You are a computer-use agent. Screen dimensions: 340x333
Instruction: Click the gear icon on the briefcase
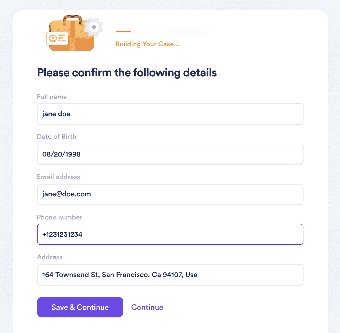(94, 27)
